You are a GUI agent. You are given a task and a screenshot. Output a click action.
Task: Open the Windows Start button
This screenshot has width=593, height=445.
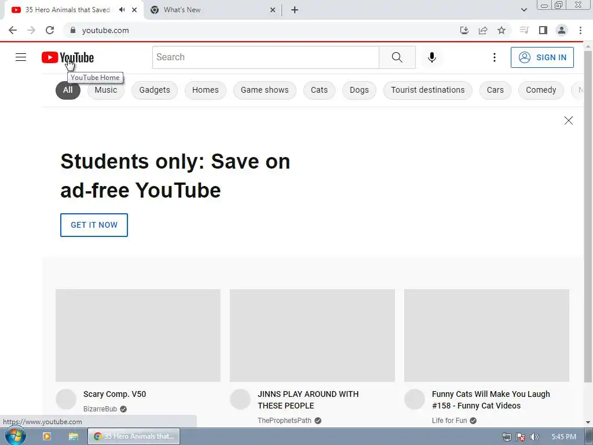pos(15,436)
